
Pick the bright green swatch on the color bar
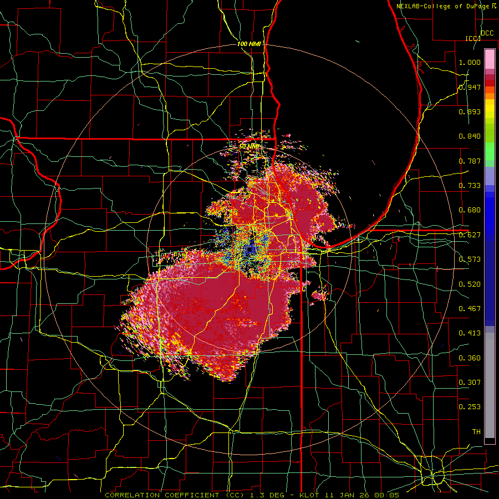tap(490, 151)
